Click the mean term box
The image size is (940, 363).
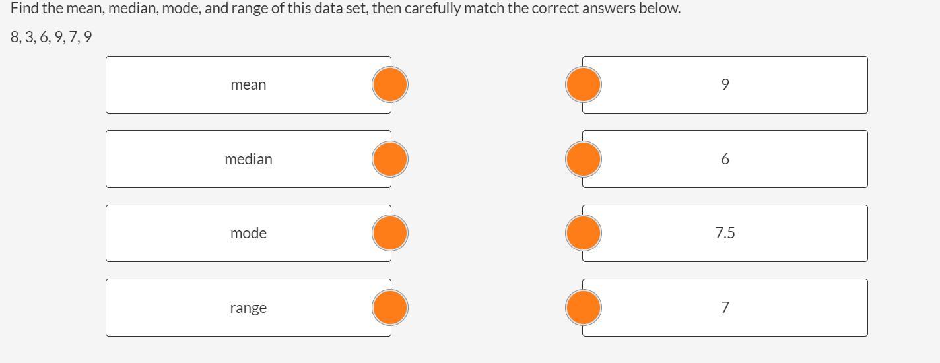[x=248, y=84]
